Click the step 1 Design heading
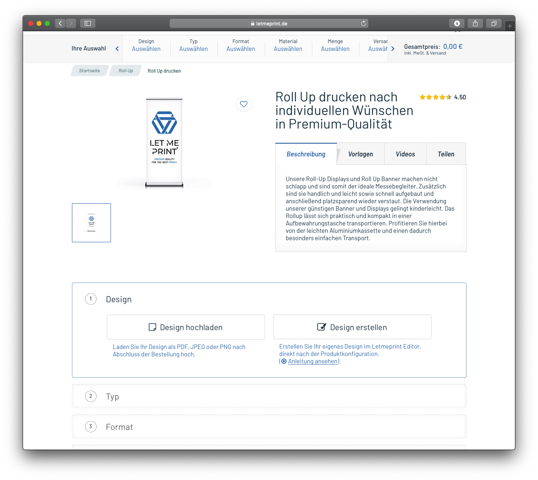 119,299
